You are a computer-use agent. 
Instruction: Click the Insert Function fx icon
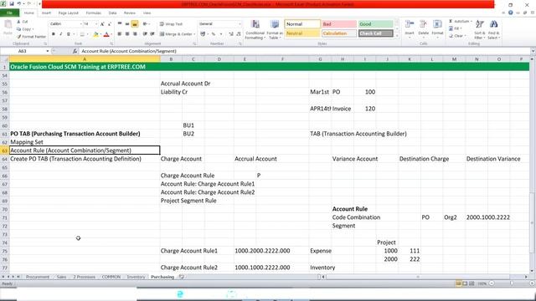(x=75, y=51)
